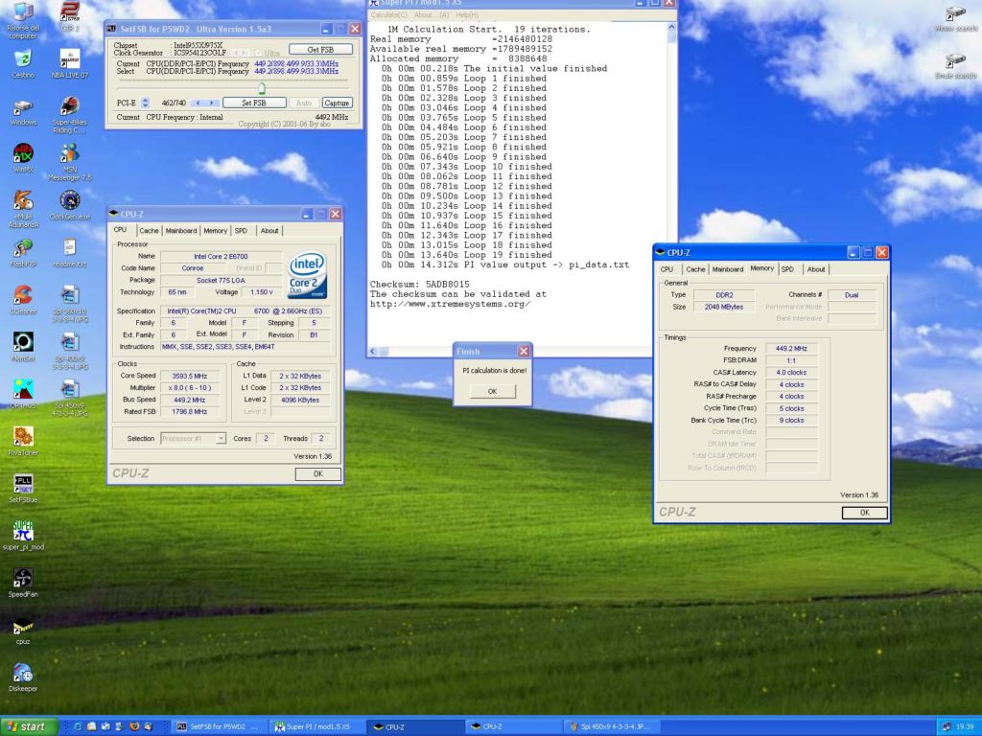Open the Calculate(C) menu in Super PI
Image resolution: width=982 pixels, height=736 pixels.
[389, 15]
